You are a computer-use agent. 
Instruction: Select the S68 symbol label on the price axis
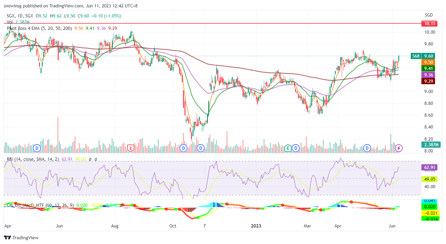pos(416,56)
